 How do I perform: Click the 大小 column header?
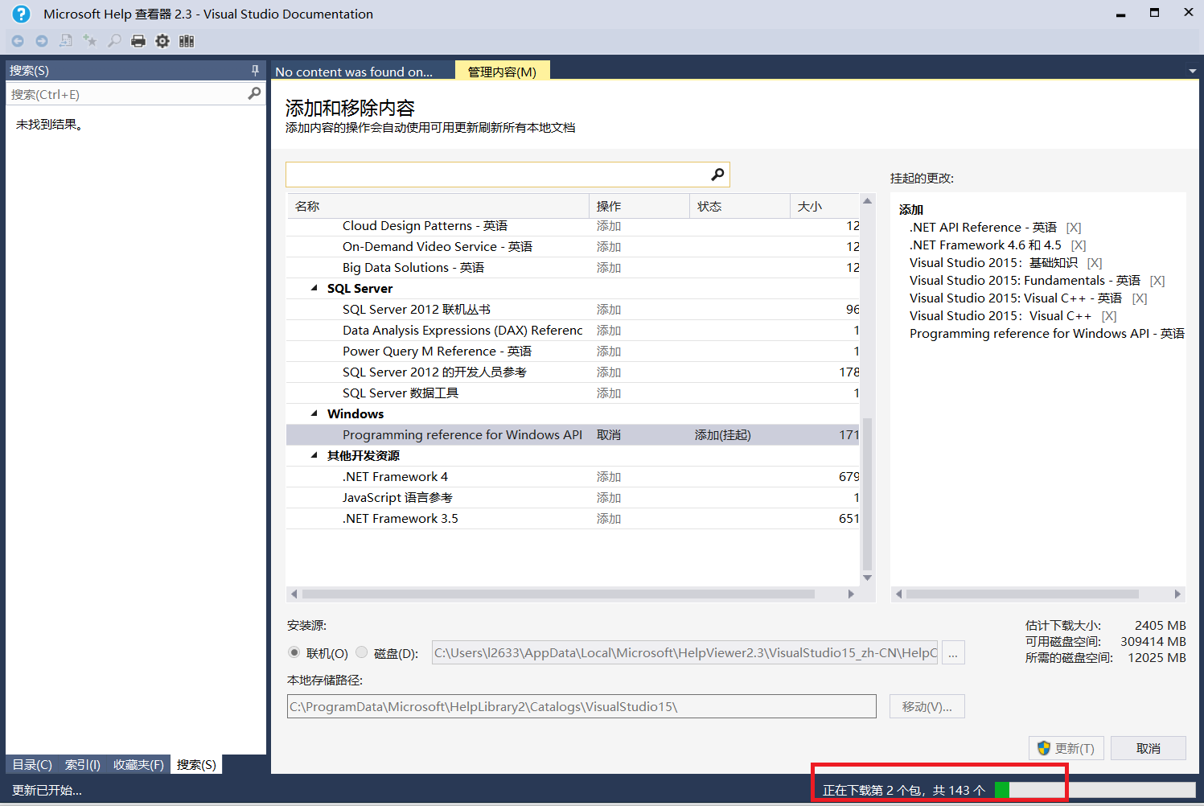(825, 206)
